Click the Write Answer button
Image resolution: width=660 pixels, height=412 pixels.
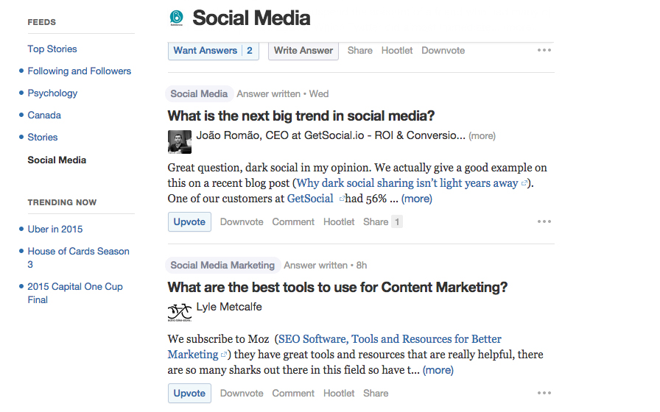[x=303, y=51]
